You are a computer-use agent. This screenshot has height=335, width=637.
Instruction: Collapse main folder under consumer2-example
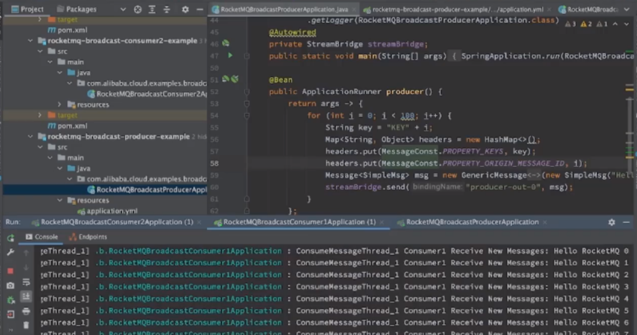50,62
